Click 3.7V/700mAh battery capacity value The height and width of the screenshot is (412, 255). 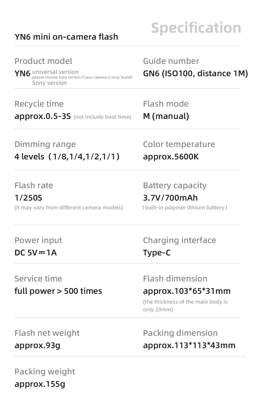[170, 198]
